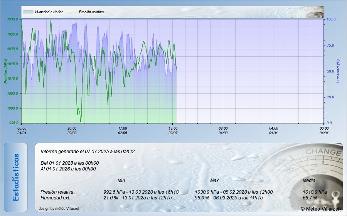Click the 'Informe generado el 07 07 2025' line
The width and height of the screenshot is (347, 216).
pyautogui.click(x=88, y=152)
